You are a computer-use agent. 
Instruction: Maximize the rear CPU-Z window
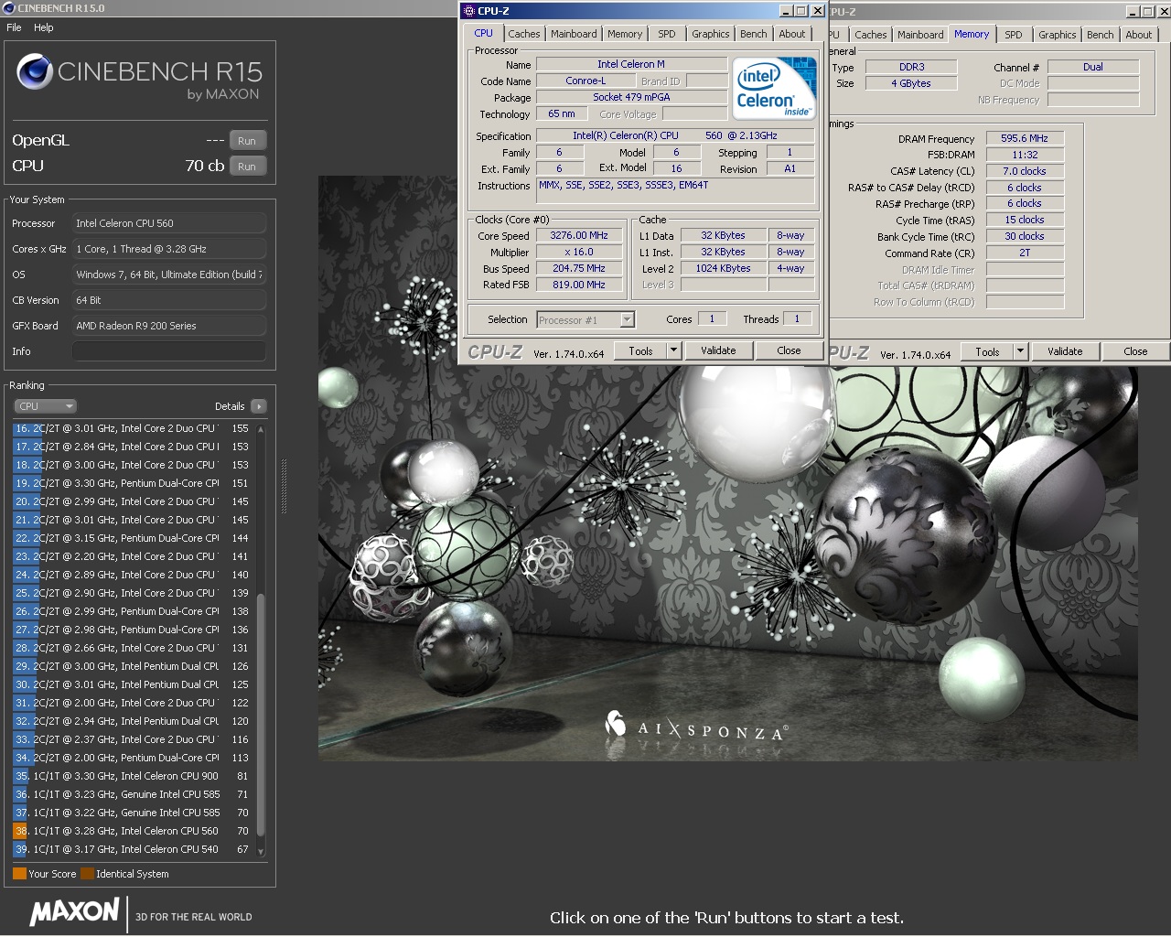[1147, 12]
